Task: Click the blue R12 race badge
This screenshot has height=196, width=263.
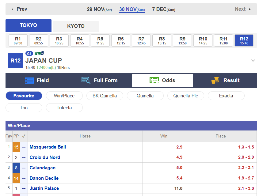Action: [x=16, y=61]
